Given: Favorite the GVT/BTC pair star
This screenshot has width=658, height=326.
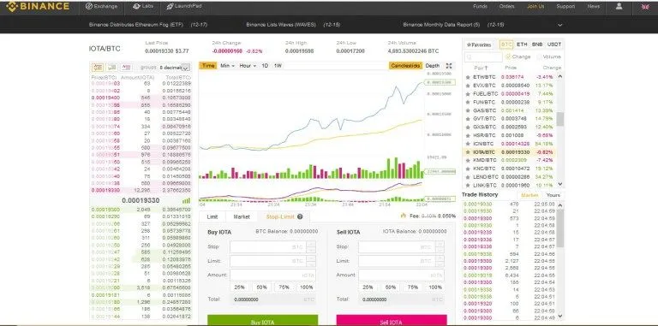Looking at the screenshot, I should click(468, 119).
